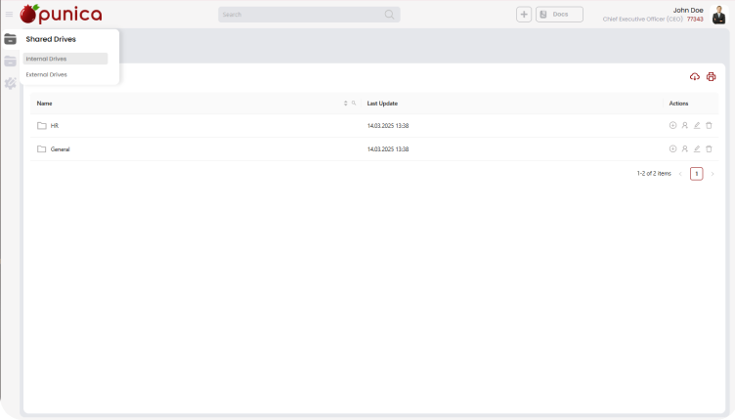Click the print icon
Viewport: 735px width, 420px height.
point(712,77)
